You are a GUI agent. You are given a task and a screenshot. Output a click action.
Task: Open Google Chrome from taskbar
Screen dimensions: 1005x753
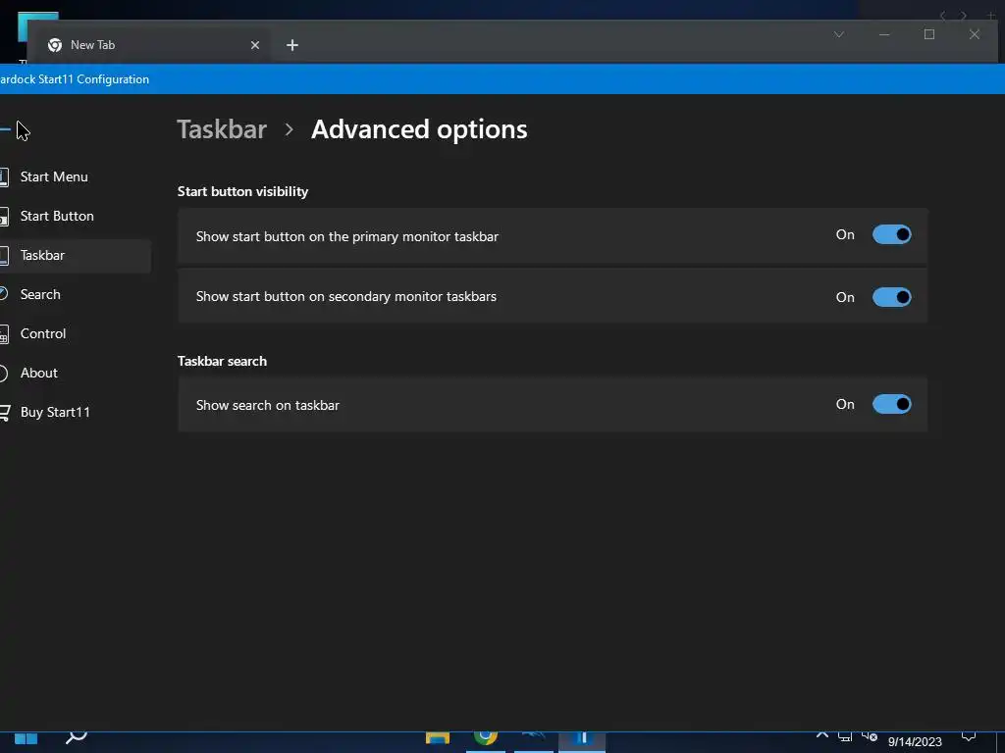486,739
